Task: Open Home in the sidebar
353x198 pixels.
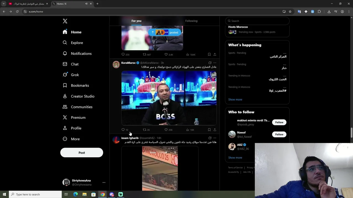Action: coord(72,32)
